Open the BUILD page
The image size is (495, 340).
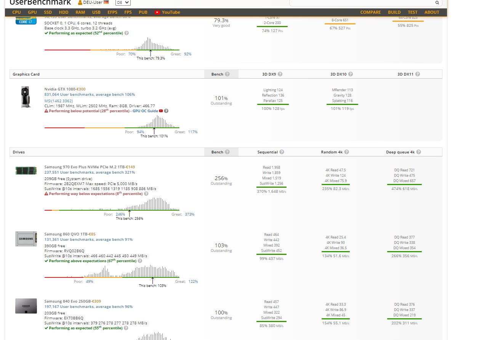tap(394, 12)
